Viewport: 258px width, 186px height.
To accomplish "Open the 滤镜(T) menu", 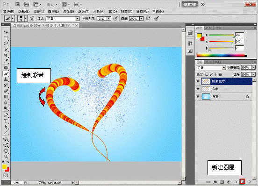I will pyautogui.click(x=84, y=11).
